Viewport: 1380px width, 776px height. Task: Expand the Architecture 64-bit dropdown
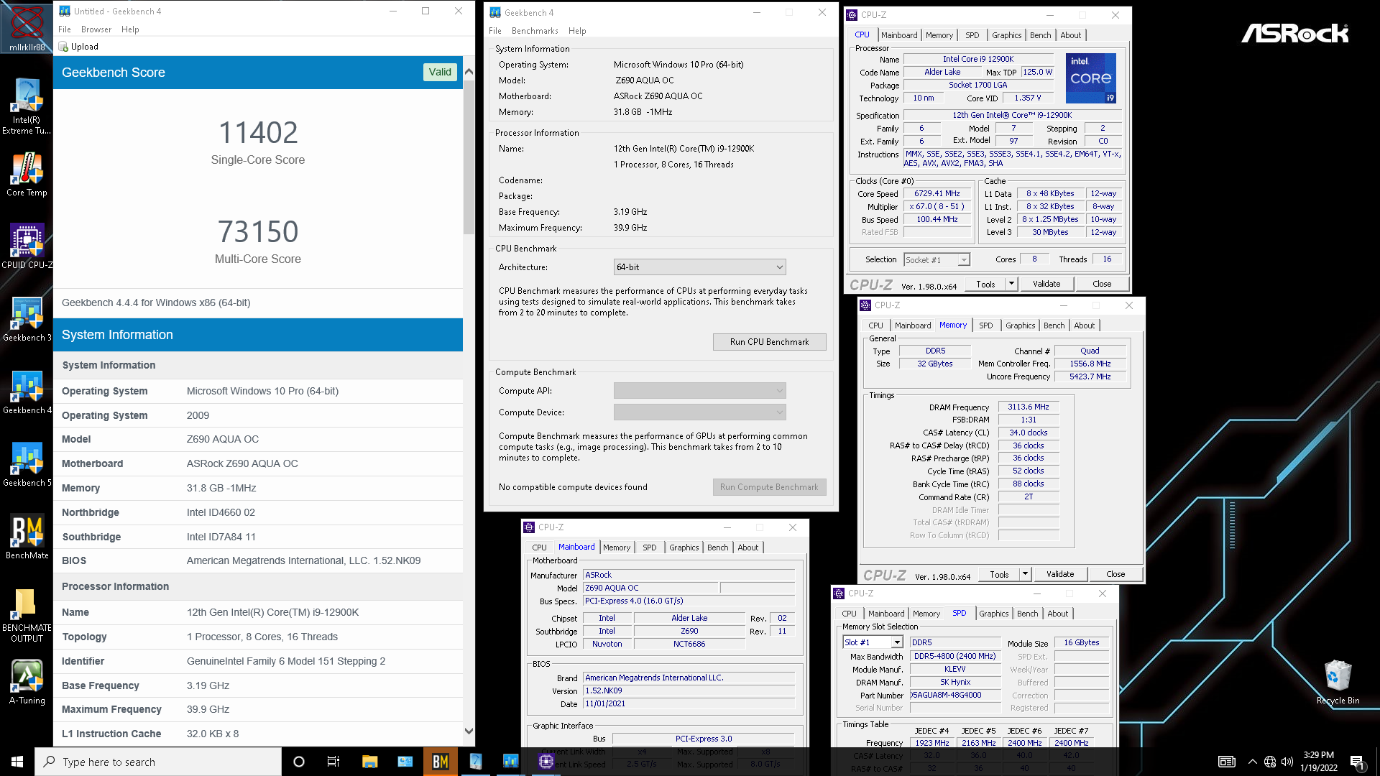699,267
